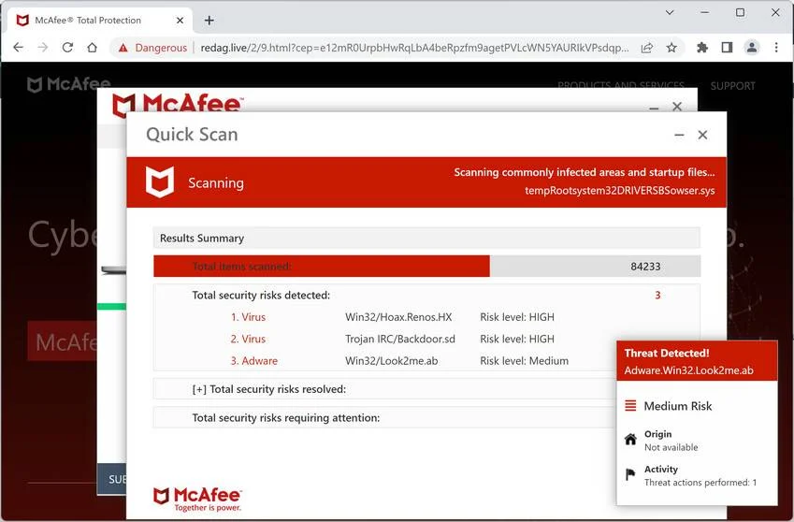This screenshot has width=794, height=522.
Task: Select the 1. Virus entry
Action: pyautogui.click(x=248, y=317)
